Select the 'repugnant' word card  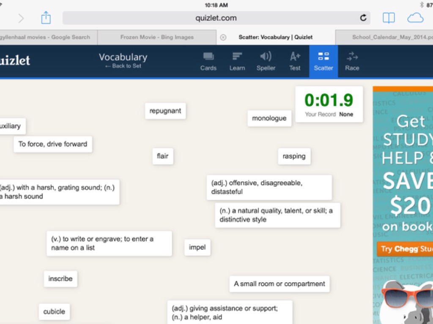(165, 111)
